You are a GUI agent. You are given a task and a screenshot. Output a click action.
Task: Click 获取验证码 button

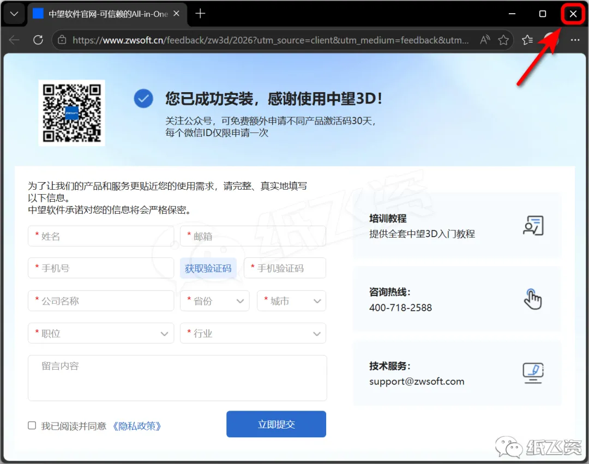tap(208, 268)
